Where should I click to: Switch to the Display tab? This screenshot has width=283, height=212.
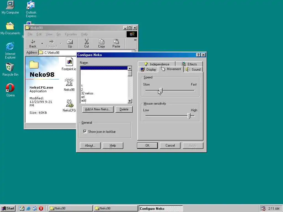148,69
